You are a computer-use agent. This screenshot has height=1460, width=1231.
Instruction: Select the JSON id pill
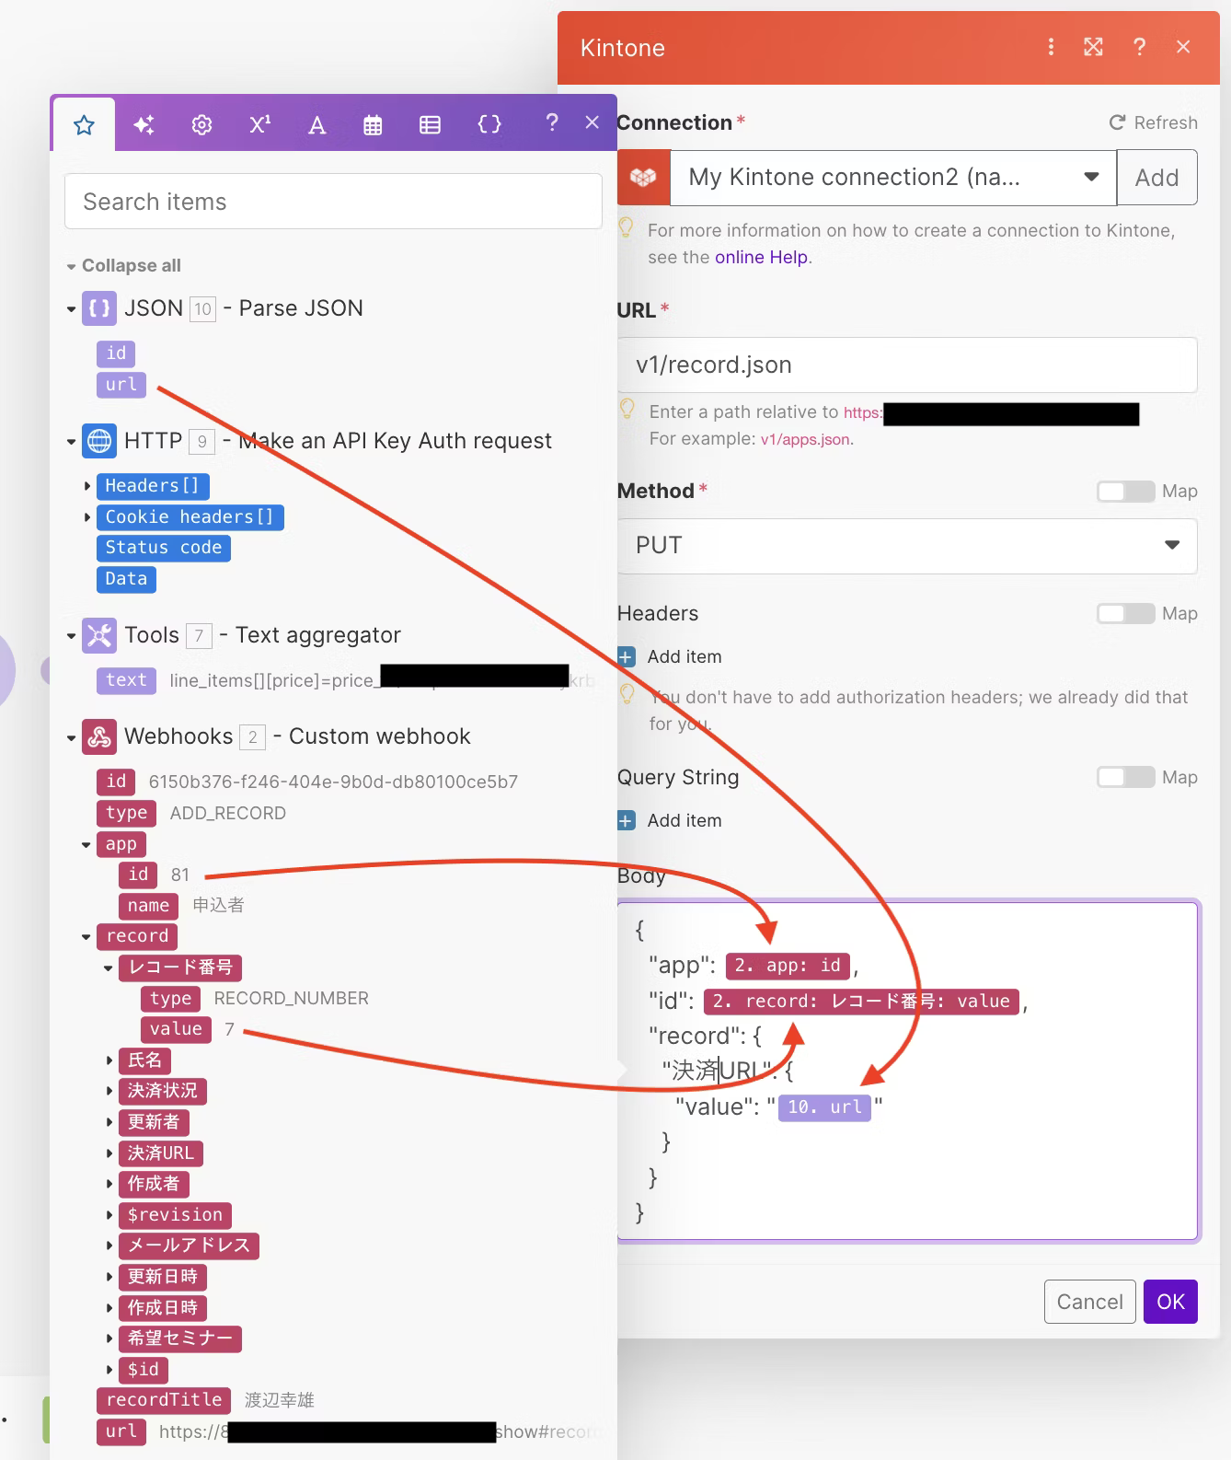click(x=116, y=353)
